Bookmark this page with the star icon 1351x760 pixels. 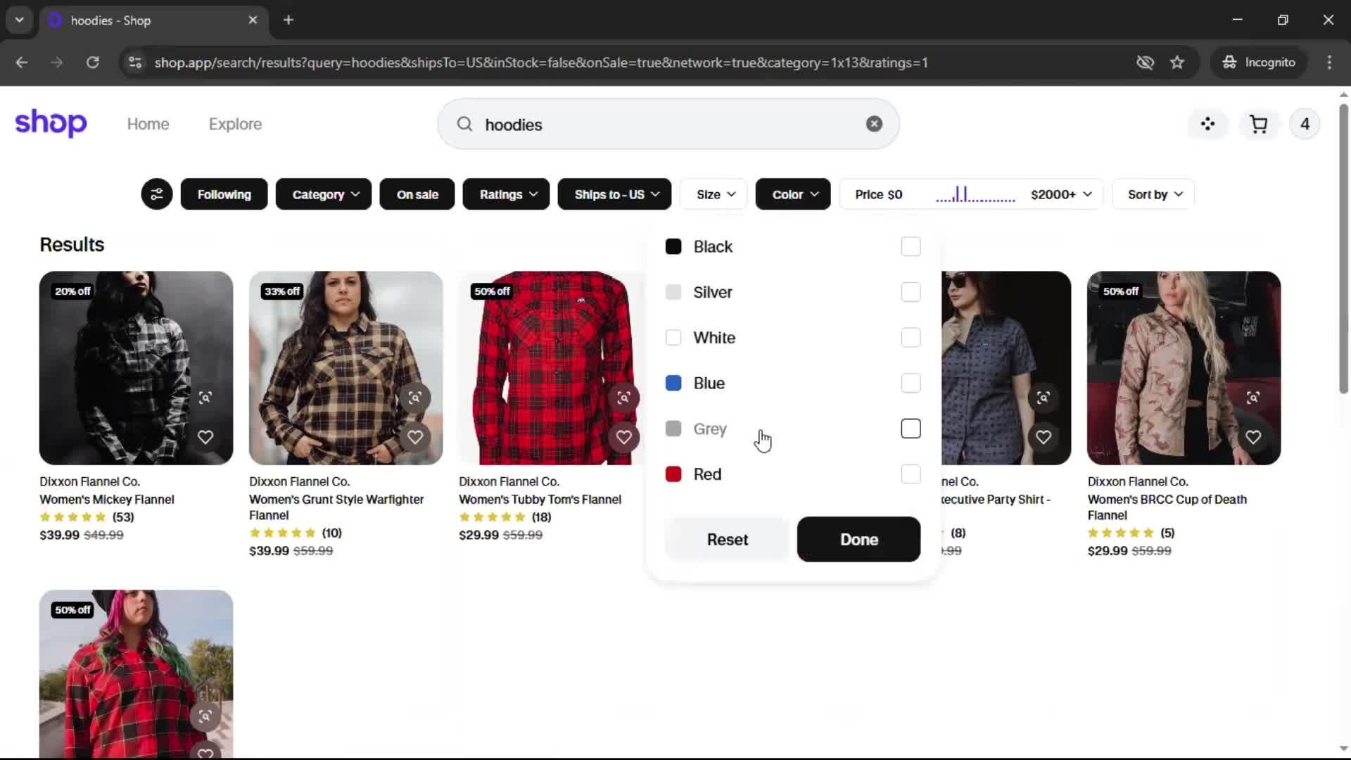pos(1177,63)
